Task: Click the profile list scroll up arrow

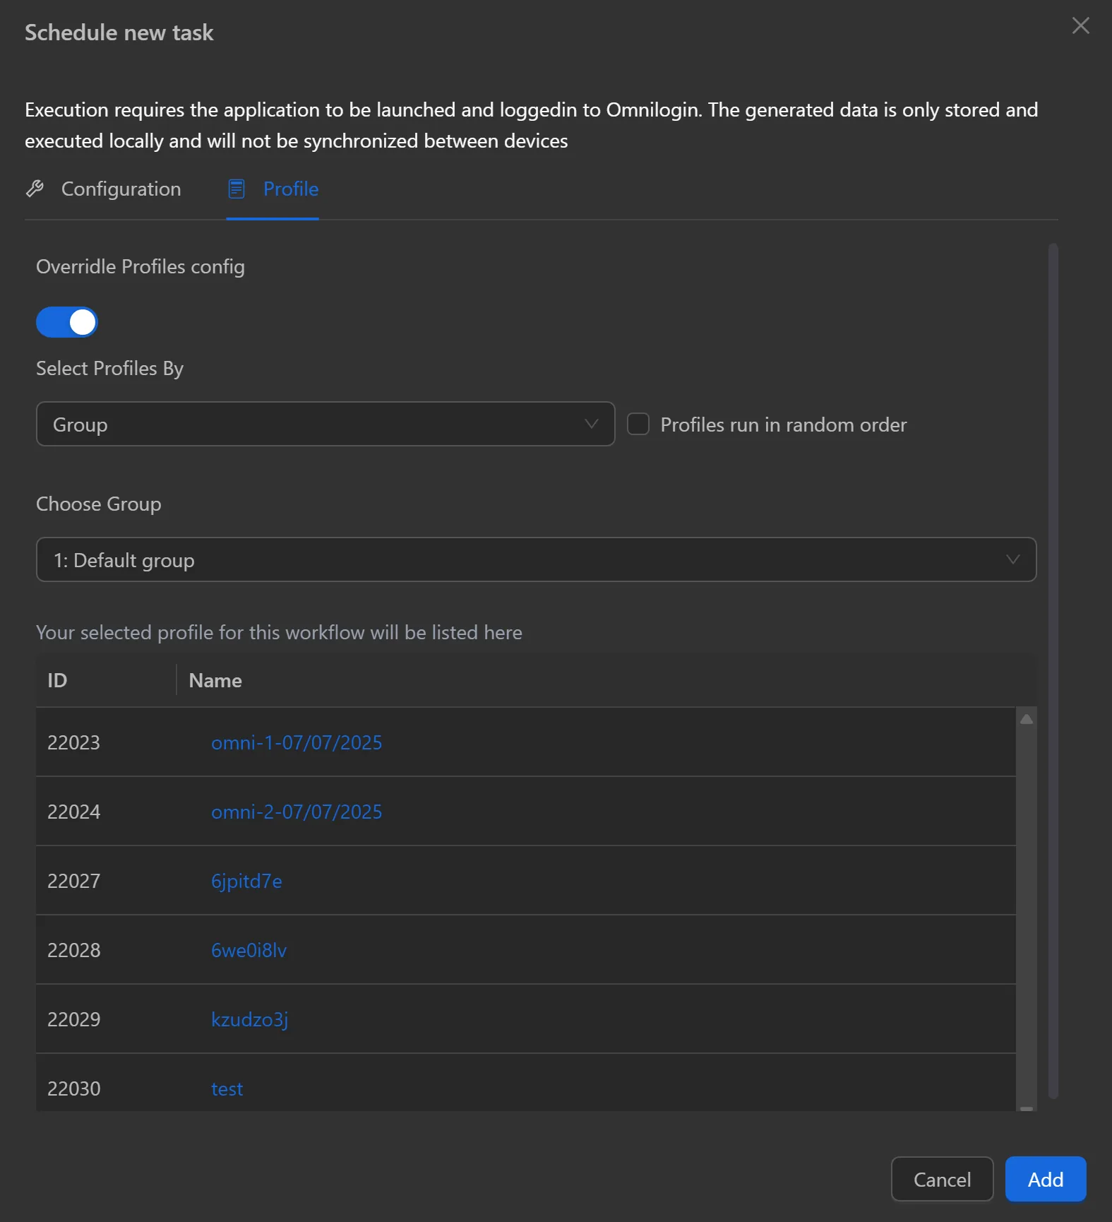Action: click(1027, 719)
